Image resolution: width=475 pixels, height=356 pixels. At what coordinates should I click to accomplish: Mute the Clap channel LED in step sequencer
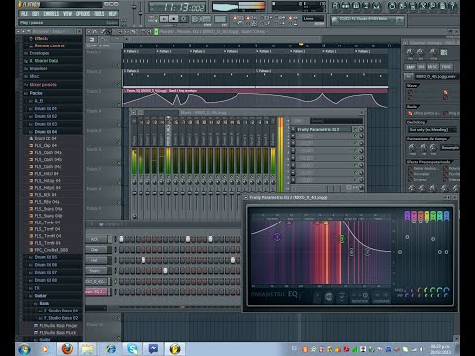pos(115,250)
